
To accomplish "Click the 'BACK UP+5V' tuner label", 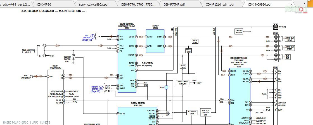I will pos(74,97).
